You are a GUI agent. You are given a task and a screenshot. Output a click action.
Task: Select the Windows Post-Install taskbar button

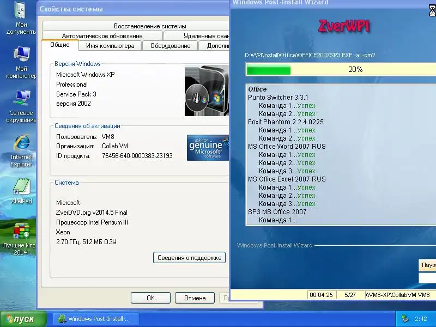pyautogui.click(x=95, y=319)
